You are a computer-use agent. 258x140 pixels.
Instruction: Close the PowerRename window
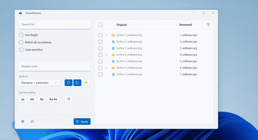pyautogui.click(x=213, y=13)
